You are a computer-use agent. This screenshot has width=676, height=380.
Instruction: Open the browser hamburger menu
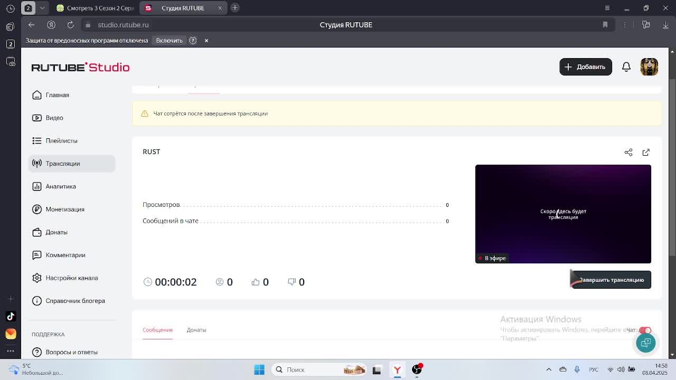(x=607, y=8)
